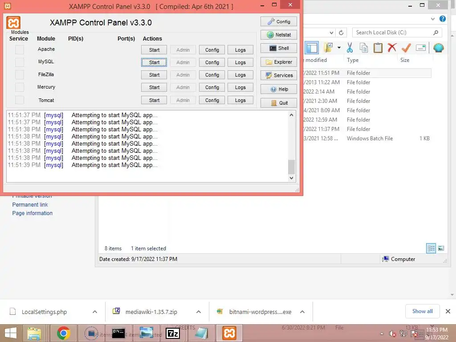The image size is (456, 342).
Task: Click Rename icon in Explorer toolbar
Action: point(421,47)
